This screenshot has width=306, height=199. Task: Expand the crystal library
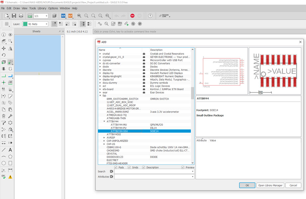pyautogui.click(x=100, y=54)
